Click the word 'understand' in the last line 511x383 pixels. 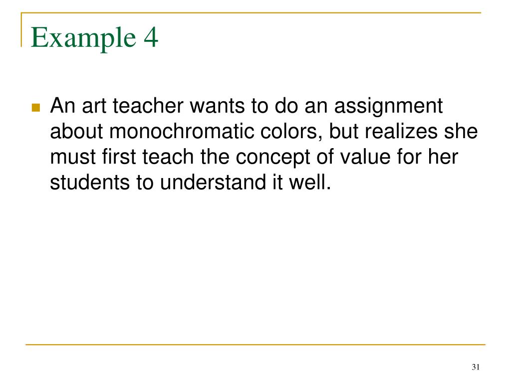tap(213, 182)
